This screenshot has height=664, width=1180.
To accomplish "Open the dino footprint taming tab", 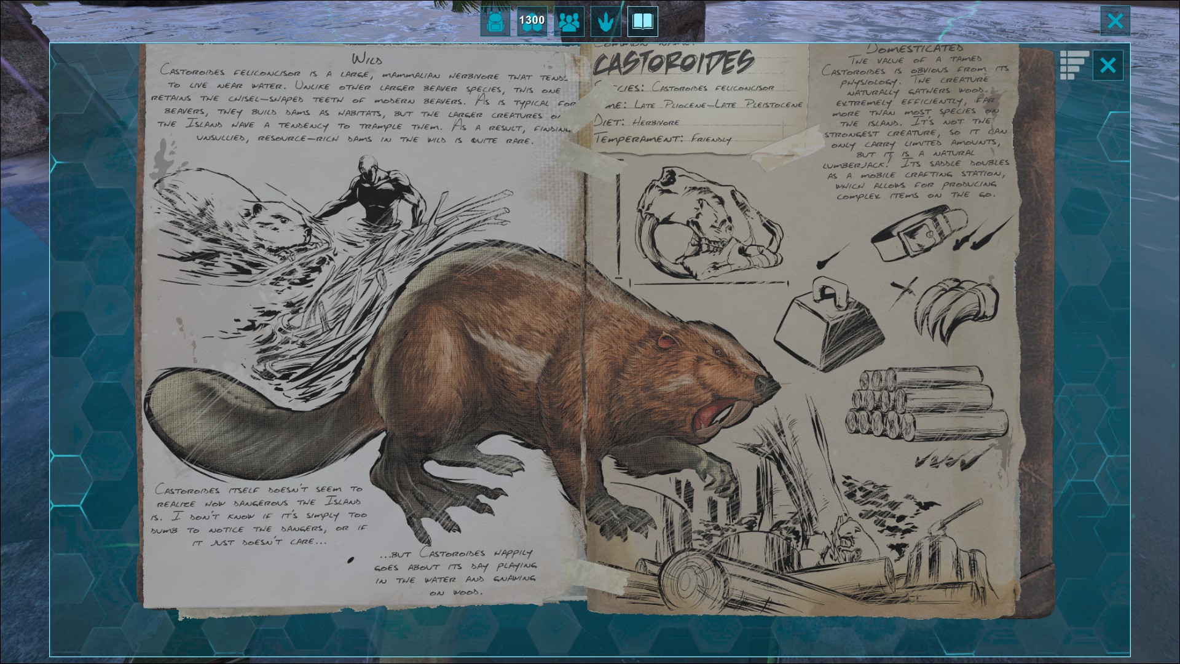I will click(605, 22).
